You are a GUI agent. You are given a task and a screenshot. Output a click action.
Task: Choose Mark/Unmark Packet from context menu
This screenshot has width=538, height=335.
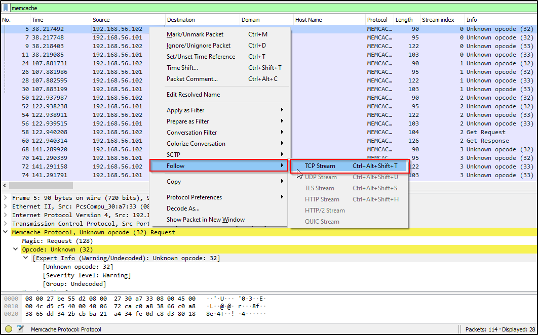click(195, 34)
